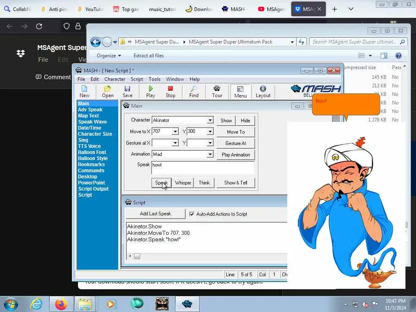416x312 pixels.
Task: Click the Explorer back arrow button
Action: [95, 42]
